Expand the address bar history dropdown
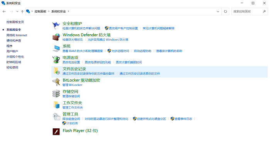This screenshot has height=141, width=270. (x=218, y=12)
